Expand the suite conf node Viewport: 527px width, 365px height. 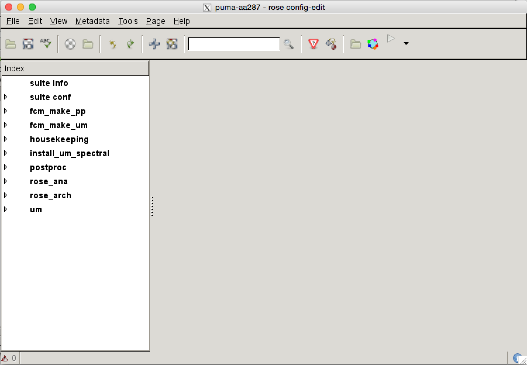[6, 97]
